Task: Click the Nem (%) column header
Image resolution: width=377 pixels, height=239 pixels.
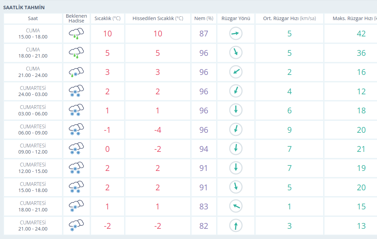Action: point(203,18)
